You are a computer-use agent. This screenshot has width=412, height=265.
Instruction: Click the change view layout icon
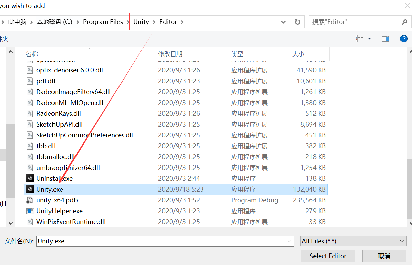(360, 39)
